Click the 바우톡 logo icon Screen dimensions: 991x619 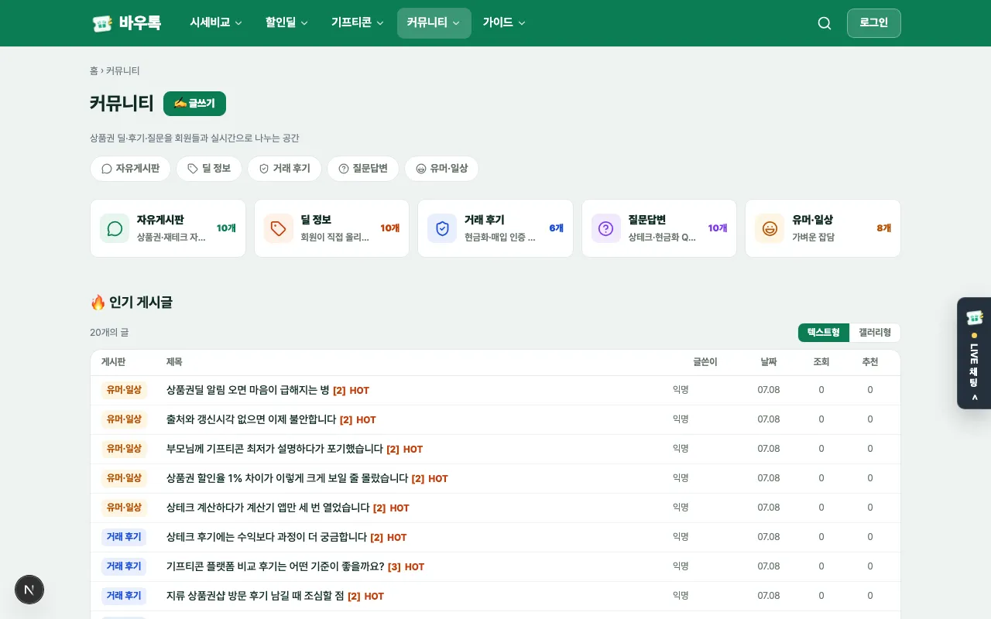pos(102,23)
